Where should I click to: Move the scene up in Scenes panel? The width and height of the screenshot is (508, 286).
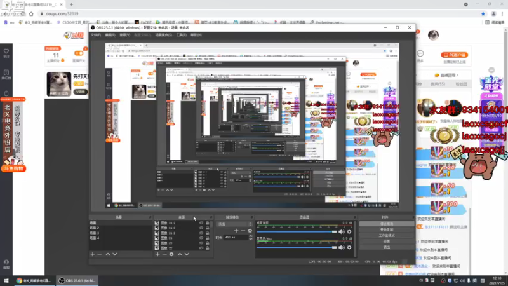[x=108, y=254]
